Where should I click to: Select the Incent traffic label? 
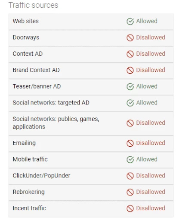(29, 208)
